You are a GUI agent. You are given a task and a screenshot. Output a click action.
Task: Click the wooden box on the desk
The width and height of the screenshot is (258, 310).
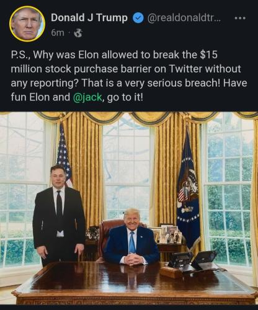[x=172, y=272]
